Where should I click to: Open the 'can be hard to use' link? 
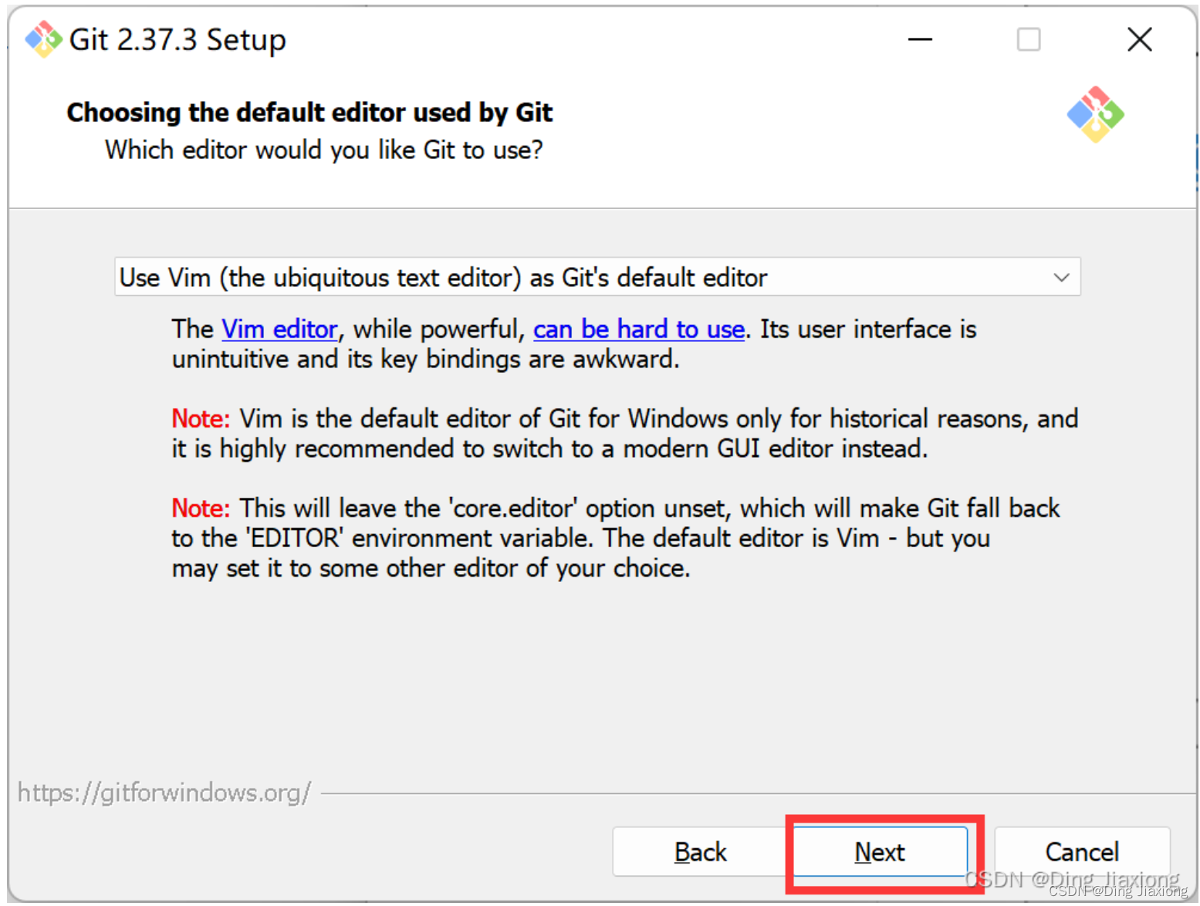coord(639,330)
